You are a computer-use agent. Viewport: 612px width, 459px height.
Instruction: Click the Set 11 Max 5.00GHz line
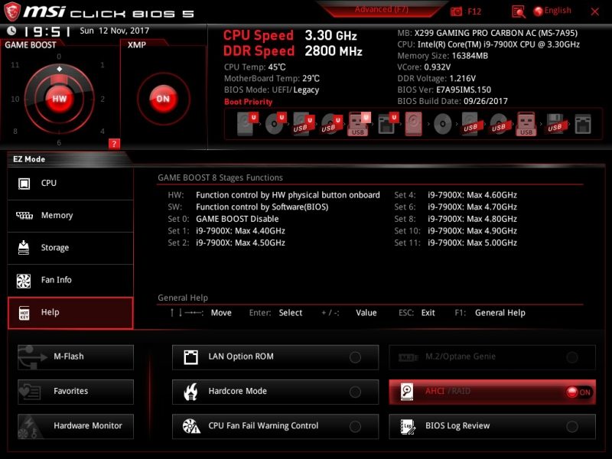coord(455,243)
